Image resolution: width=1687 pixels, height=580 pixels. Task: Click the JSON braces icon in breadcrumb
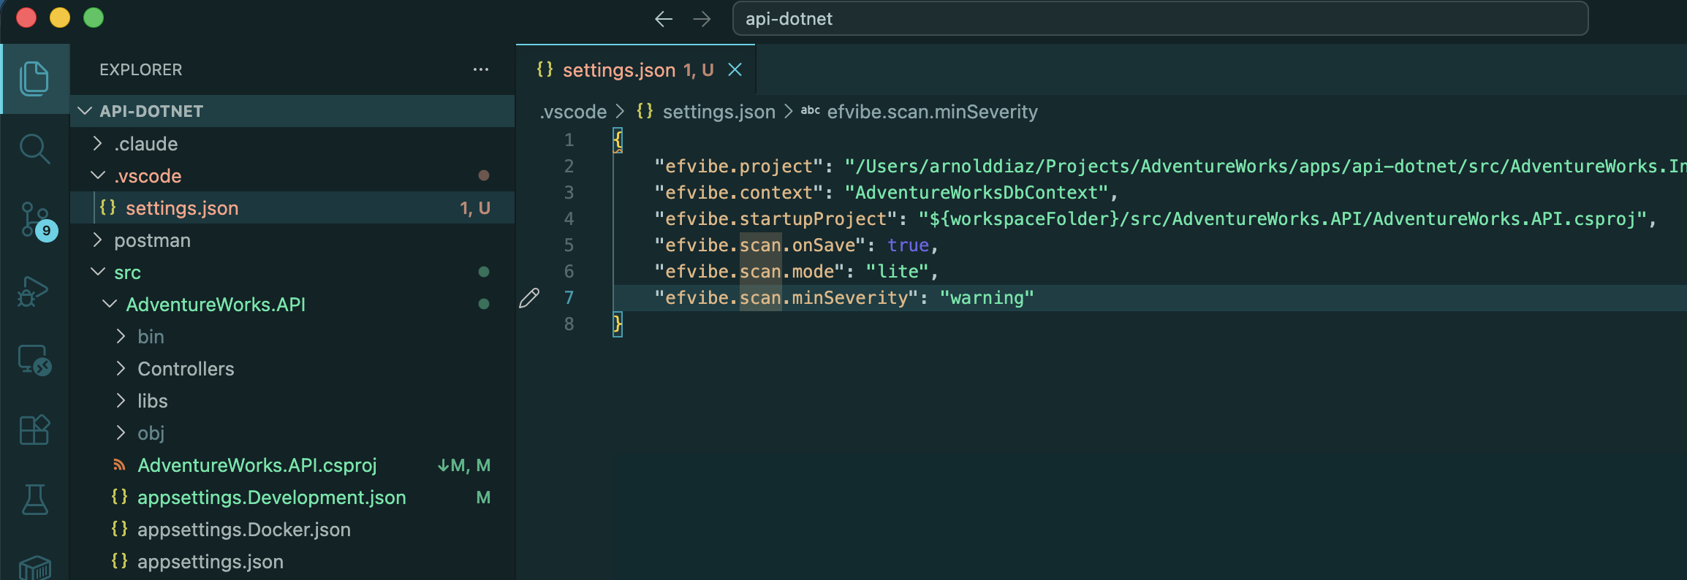(x=645, y=111)
